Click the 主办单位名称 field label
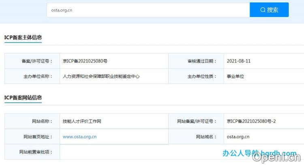304x165 pixels. (x=37, y=76)
